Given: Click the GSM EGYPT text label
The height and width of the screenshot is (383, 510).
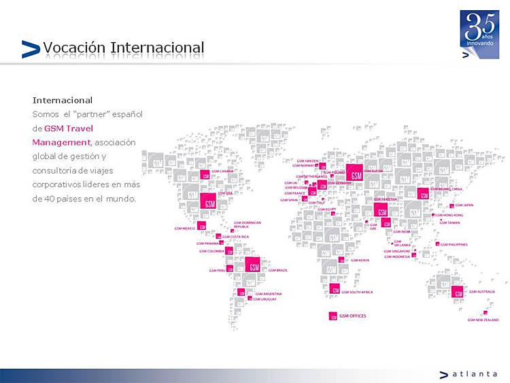Looking at the screenshot, I should pyautogui.click(x=327, y=210).
